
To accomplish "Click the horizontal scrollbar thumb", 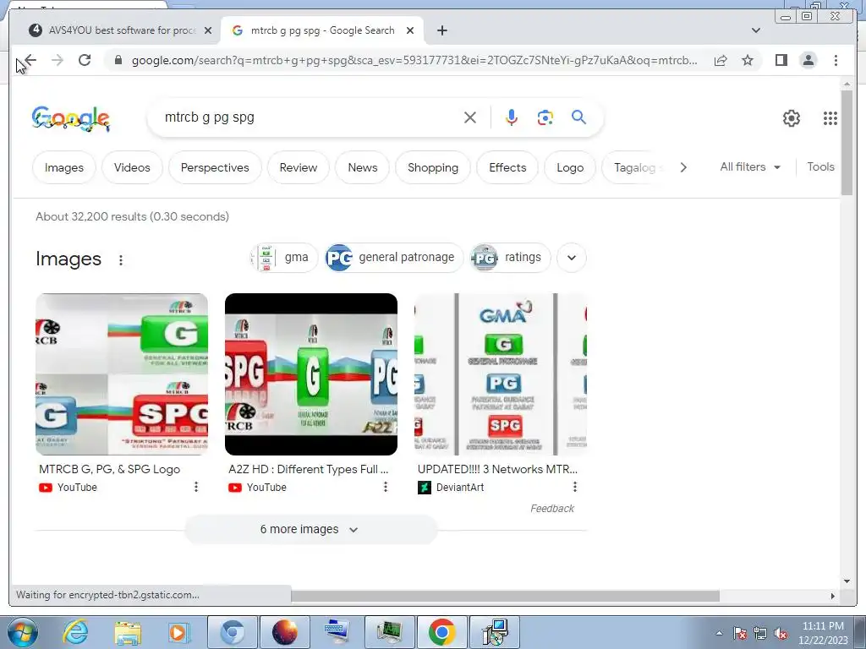I will (505, 596).
